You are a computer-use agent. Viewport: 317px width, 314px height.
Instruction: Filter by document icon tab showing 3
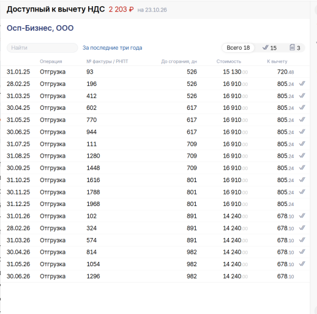[x=295, y=48]
